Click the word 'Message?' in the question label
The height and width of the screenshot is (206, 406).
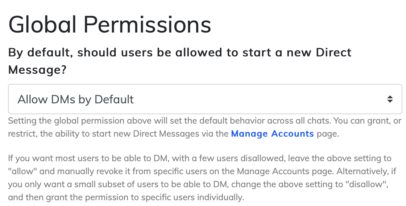tap(37, 70)
